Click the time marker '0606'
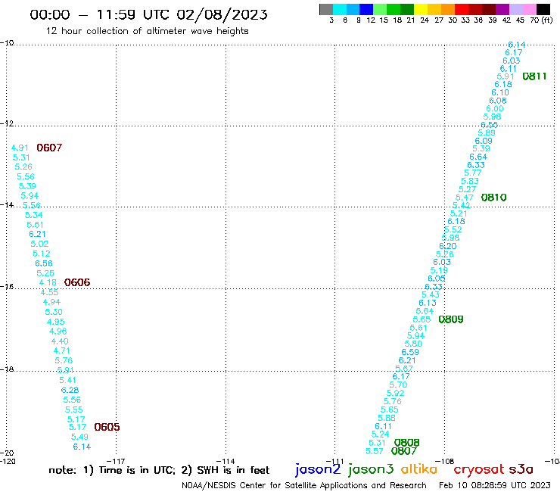 pyautogui.click(x=77, y=282)
